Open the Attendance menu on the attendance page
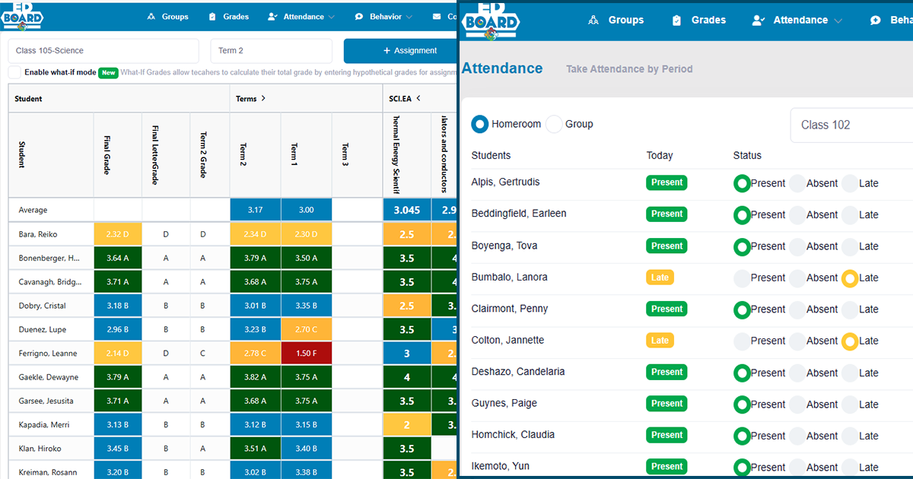 pyautogui.click(x=800, y=21)
